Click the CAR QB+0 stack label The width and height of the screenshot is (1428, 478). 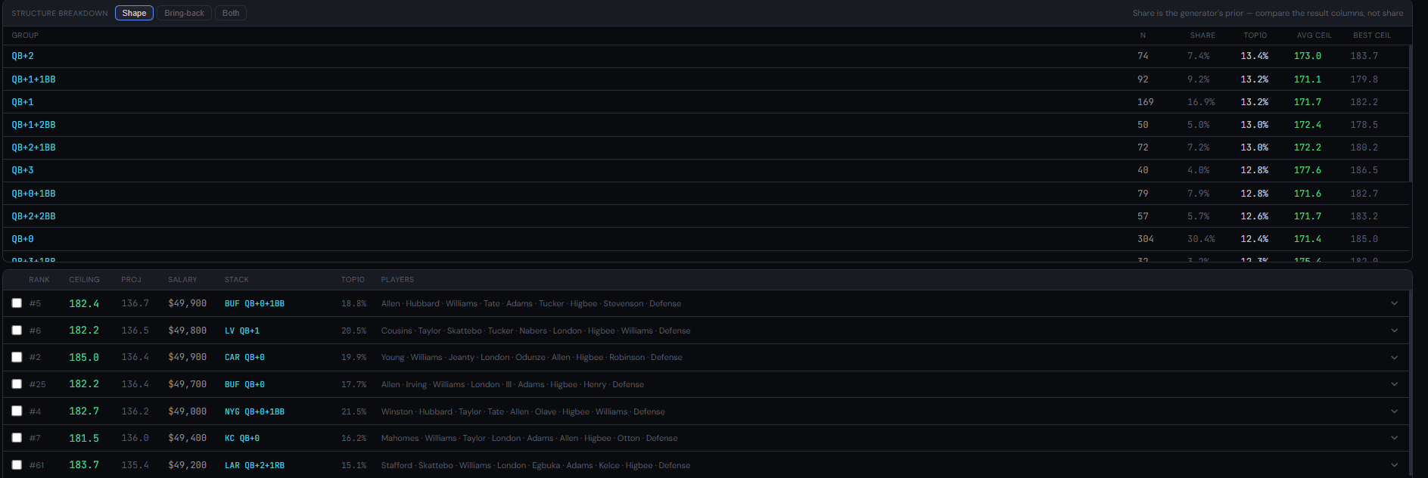(x=244, y=357)
